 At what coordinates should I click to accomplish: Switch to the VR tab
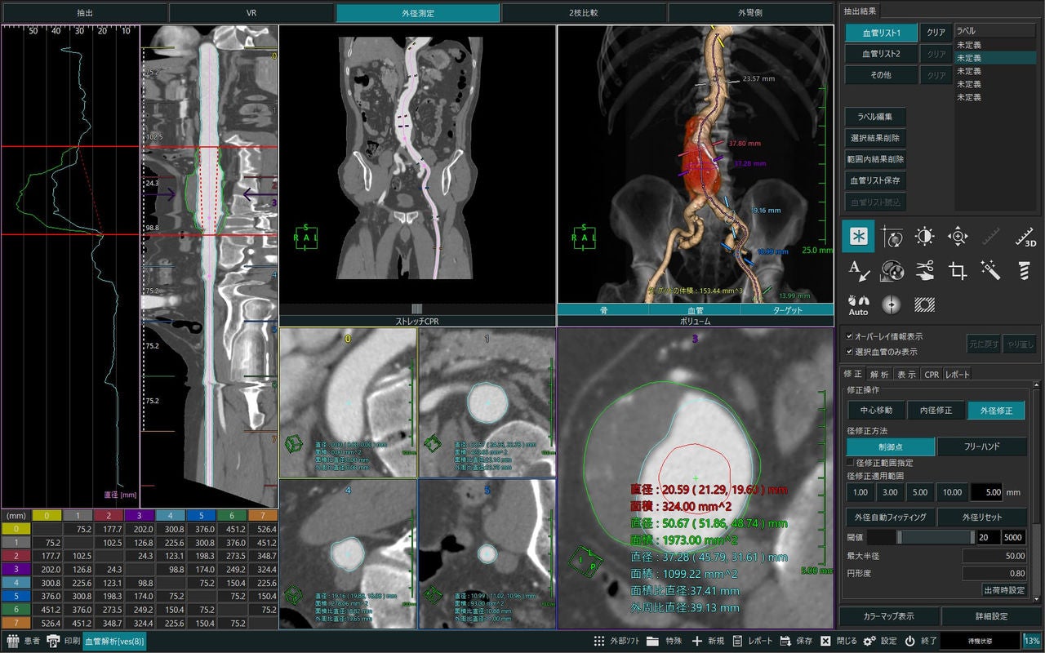251,13
